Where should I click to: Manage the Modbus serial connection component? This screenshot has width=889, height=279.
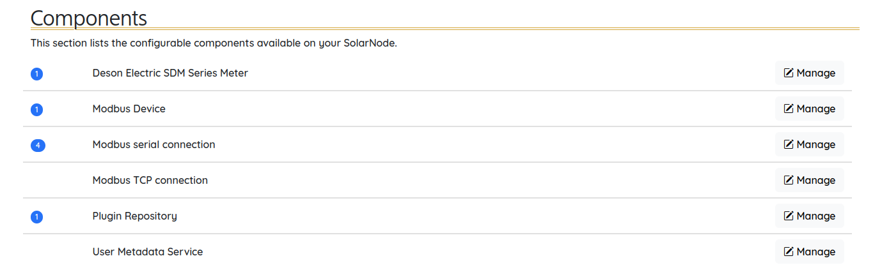810,144
